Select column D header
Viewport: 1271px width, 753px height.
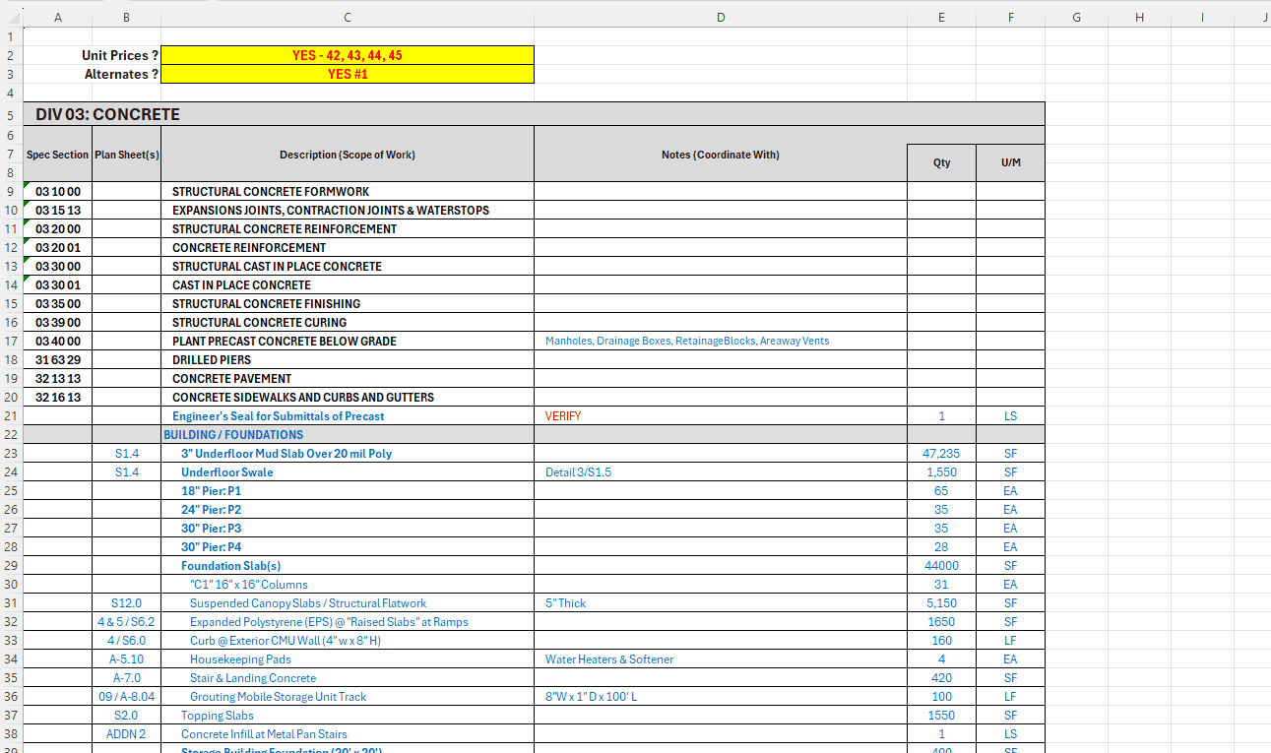coord(721,17)
